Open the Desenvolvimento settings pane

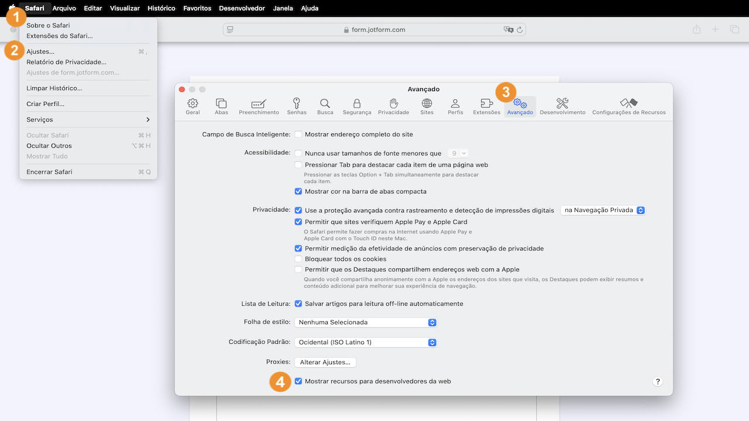coord(562,107)
